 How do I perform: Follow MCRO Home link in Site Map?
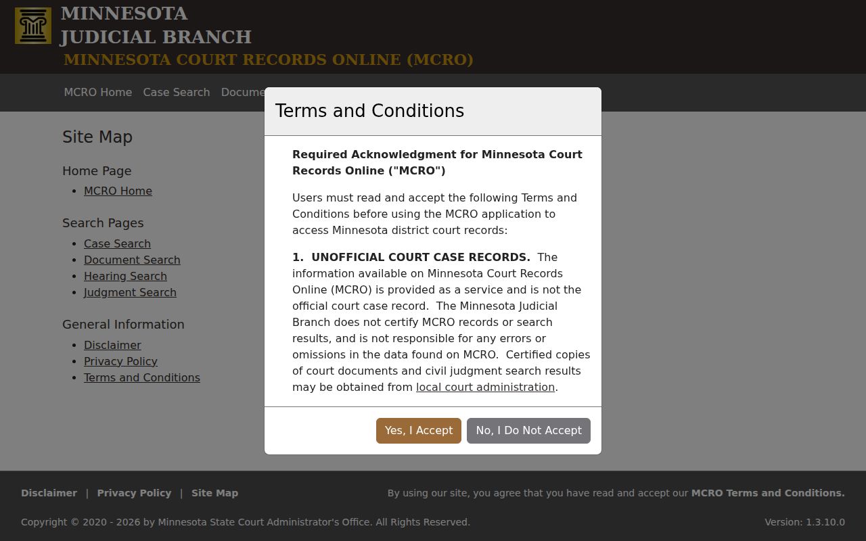click(118, 191)
